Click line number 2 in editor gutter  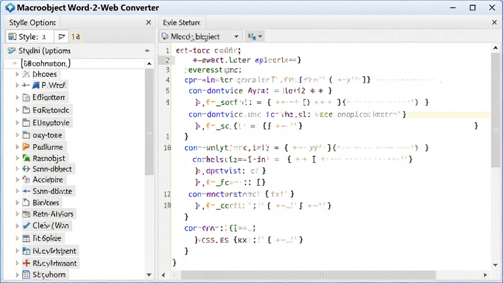point(167,60)
